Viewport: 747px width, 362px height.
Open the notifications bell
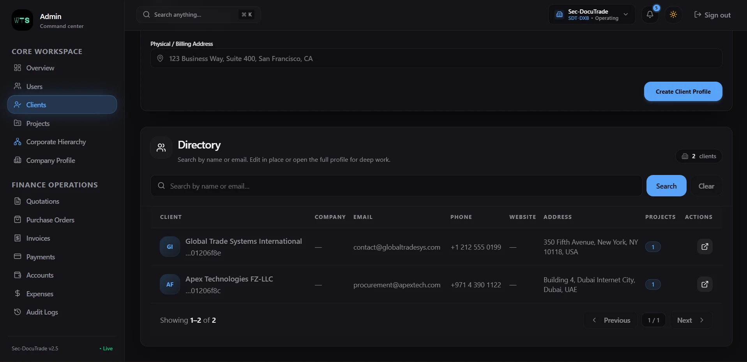650,15
